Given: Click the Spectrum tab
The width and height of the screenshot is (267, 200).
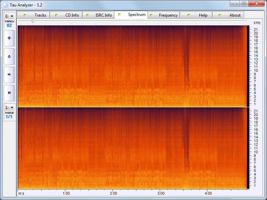Looking at the screenshot, I should coord(131,15).
